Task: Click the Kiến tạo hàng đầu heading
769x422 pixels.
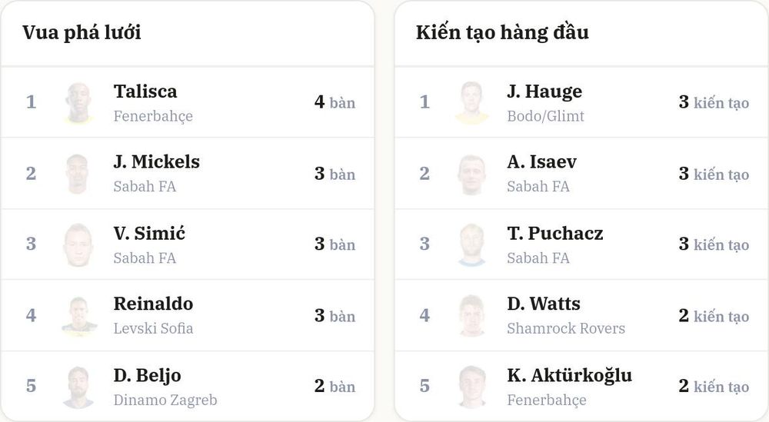Action: [502, 32]
